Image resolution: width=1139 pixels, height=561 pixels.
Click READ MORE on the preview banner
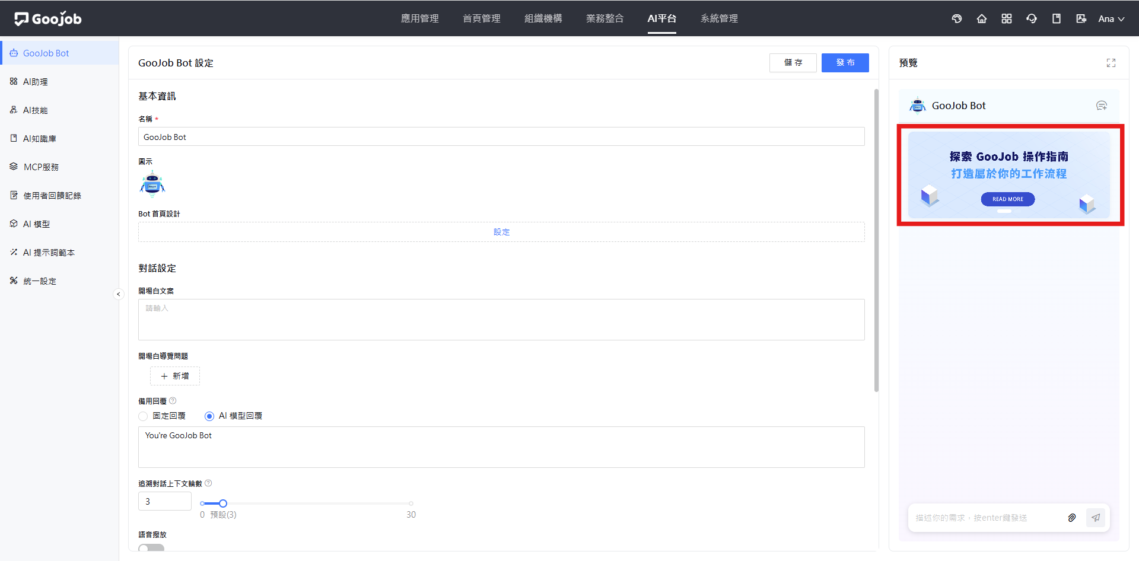point(1008,199)
